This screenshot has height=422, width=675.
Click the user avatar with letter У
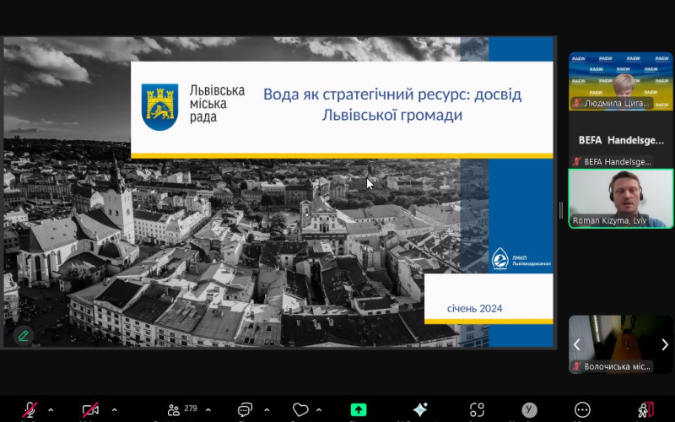529,409
